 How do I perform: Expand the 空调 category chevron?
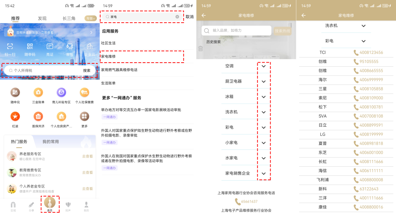point(264,66)
